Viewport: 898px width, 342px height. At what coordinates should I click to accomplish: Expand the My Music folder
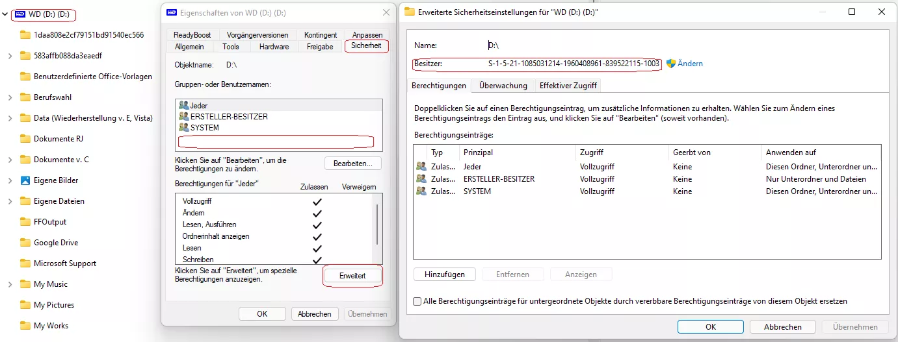tap(10, 284)
